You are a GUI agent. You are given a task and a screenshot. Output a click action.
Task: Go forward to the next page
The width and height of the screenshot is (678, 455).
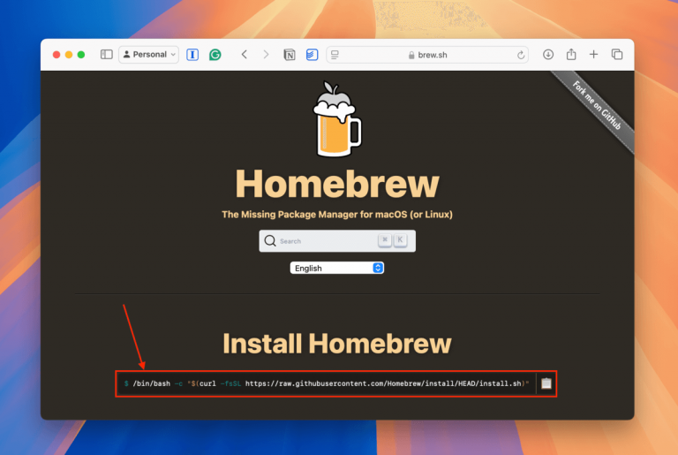266,55
